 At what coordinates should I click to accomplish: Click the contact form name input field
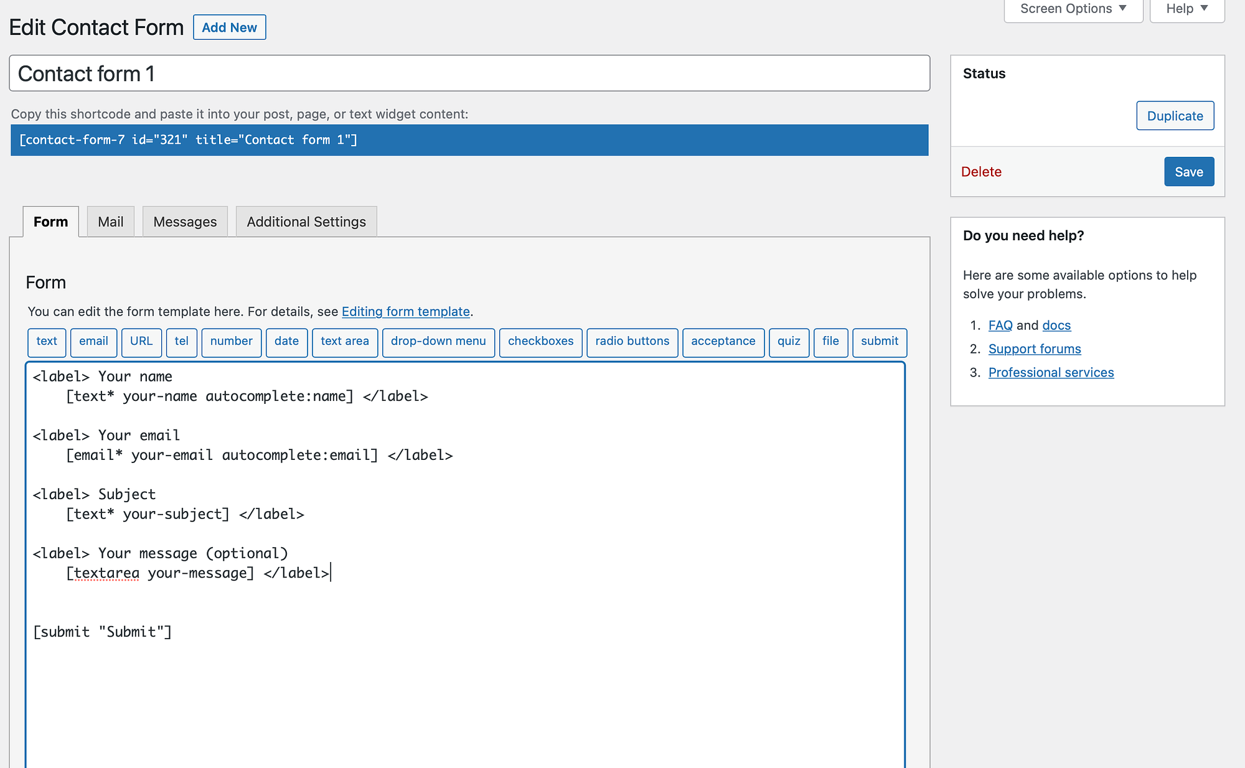(471, 73)
